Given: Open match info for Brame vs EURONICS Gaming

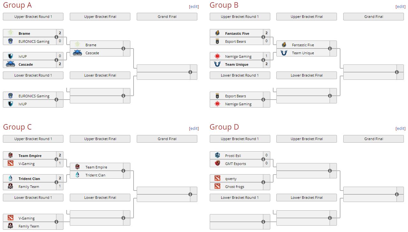Looking at the screenshot, I should click(x=56, y=37).
